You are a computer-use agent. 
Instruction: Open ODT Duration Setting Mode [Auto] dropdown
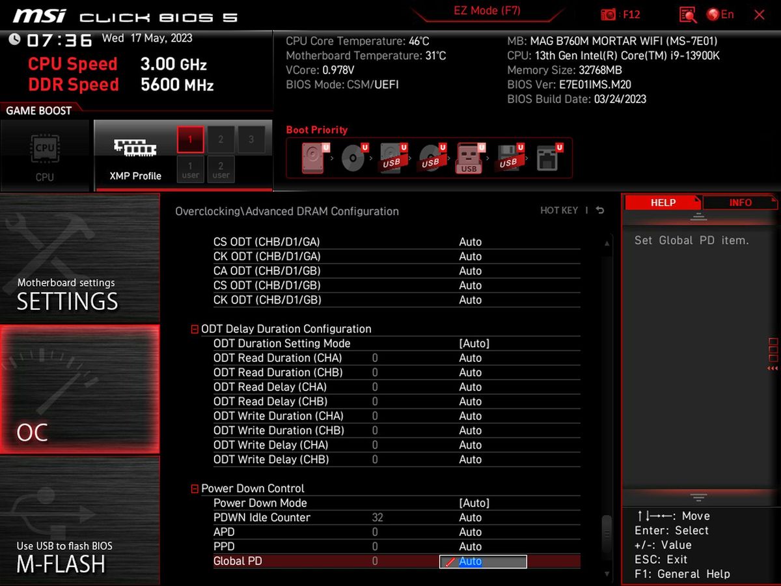coord(474,343)
